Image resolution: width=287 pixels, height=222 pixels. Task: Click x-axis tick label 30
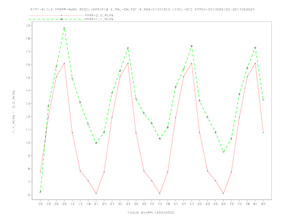(120, 204)
